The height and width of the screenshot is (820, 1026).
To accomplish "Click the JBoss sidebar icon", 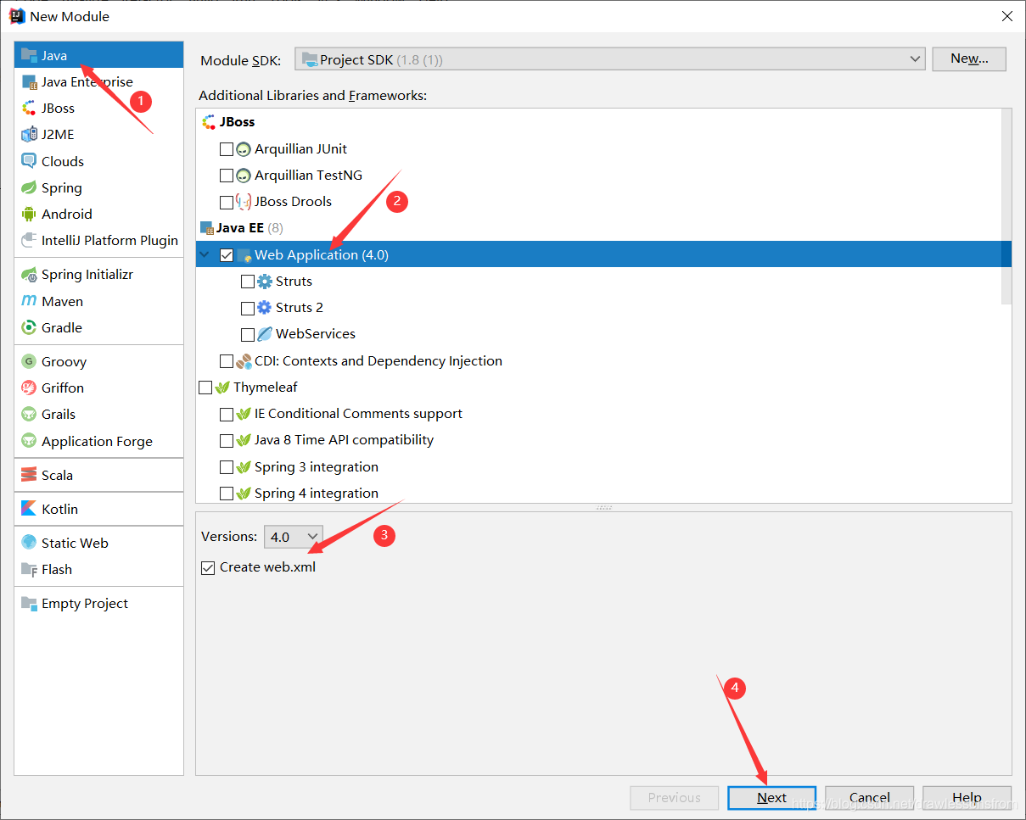I will point(30,108).
